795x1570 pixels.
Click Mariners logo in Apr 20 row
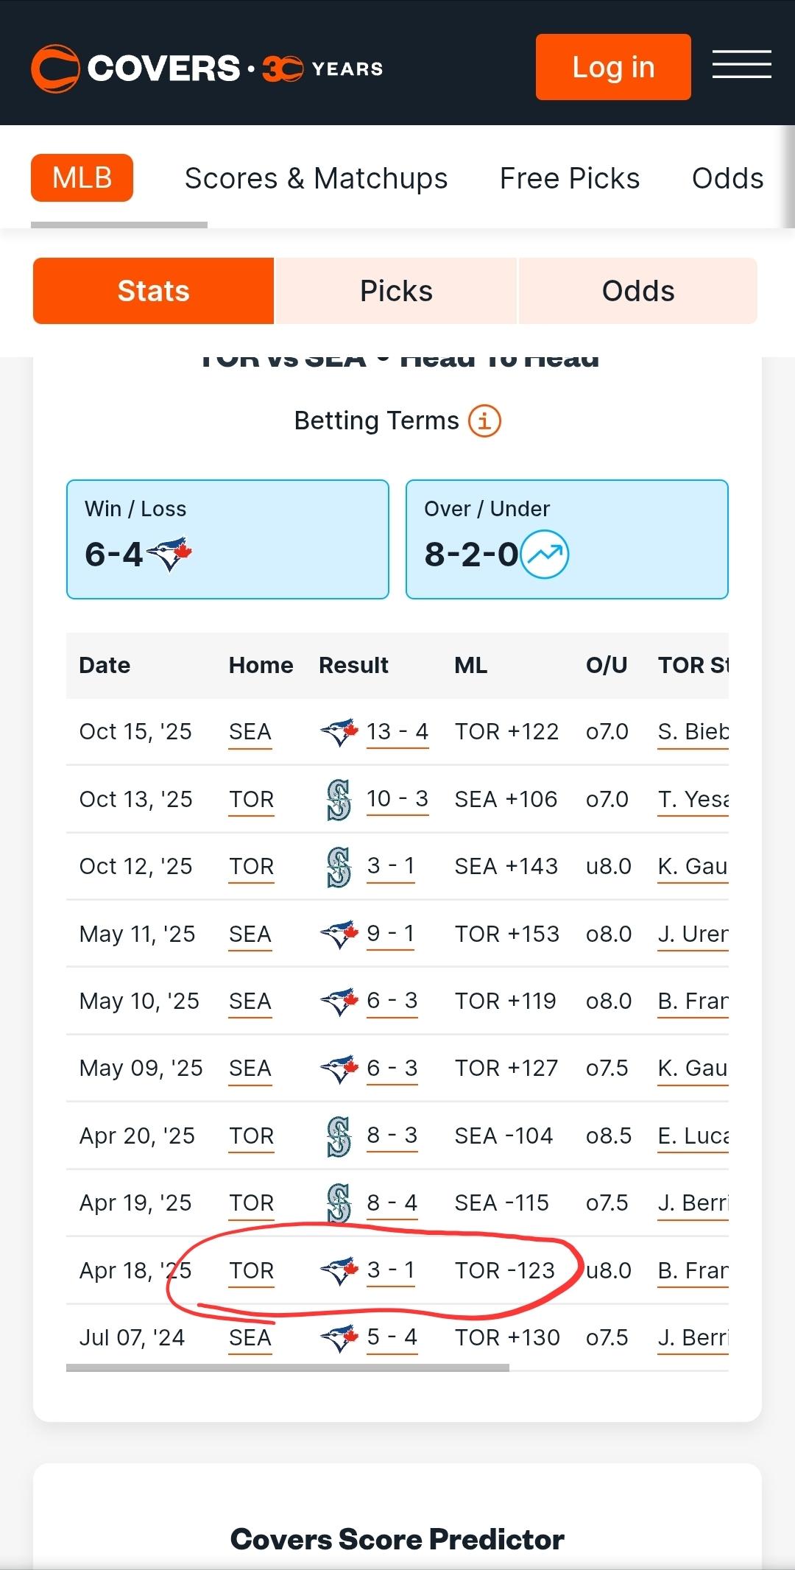(x=339, y=1136)
